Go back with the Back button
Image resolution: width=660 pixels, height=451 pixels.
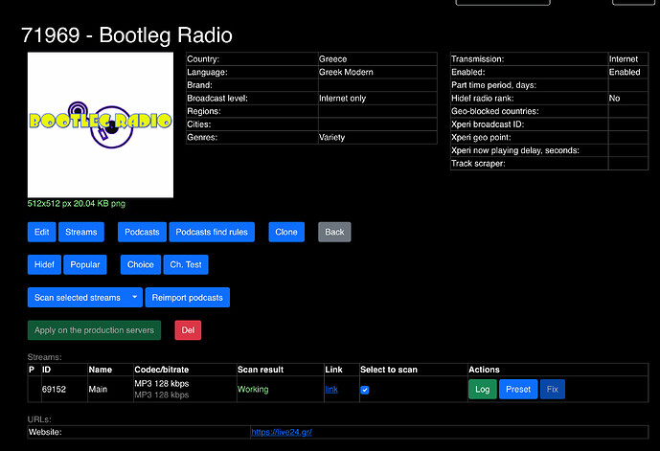pos(334,232)
